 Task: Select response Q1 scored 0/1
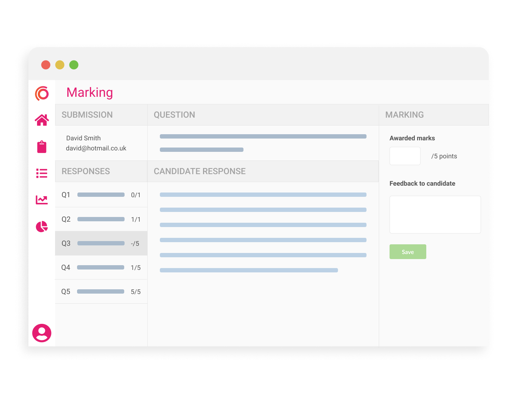pyautogui.click(x=101, y=195)
